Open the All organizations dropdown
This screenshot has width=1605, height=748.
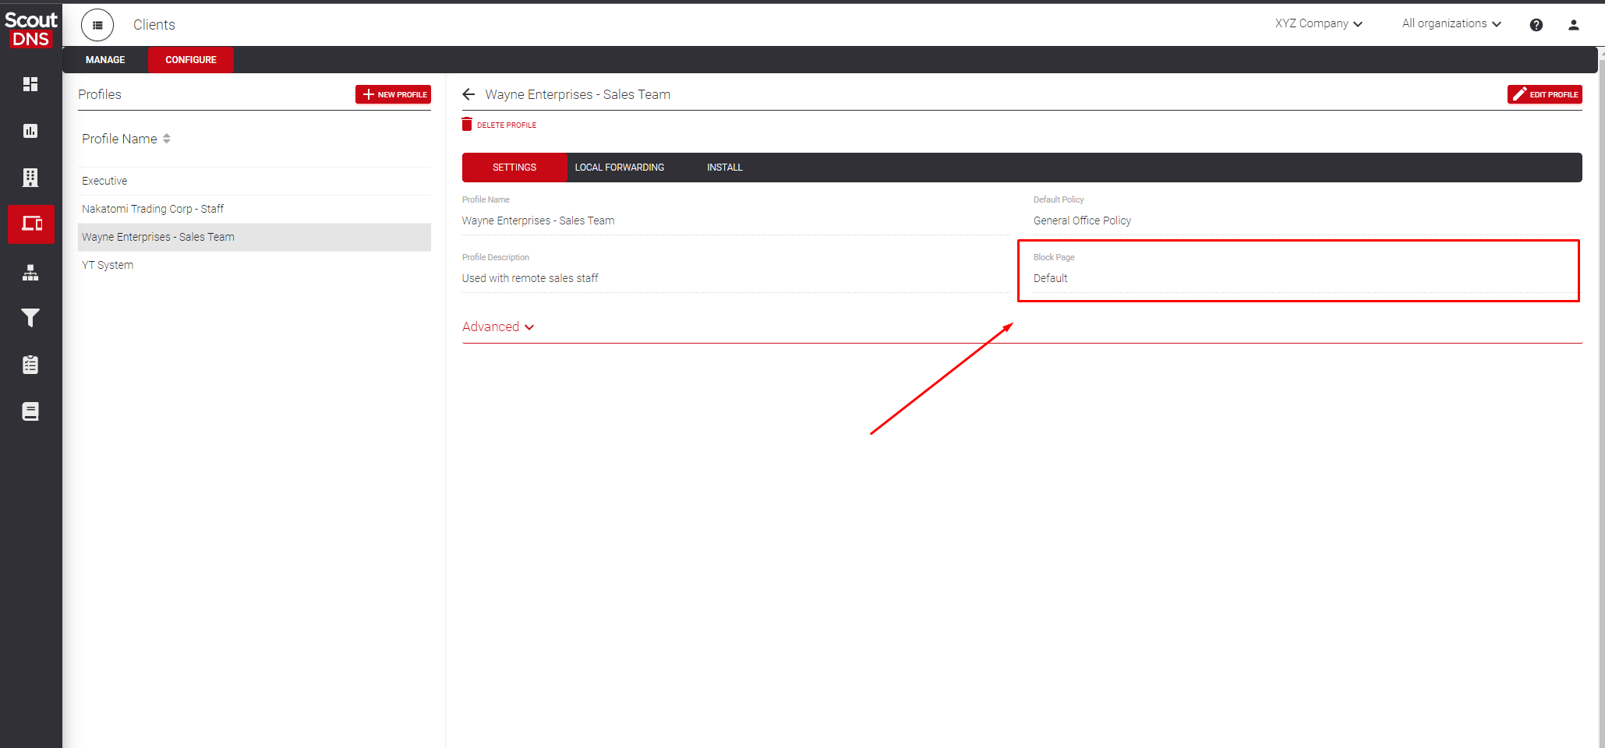[1451, 24]
